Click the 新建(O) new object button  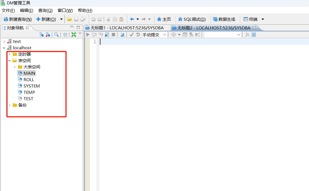(x=46, y=19)
